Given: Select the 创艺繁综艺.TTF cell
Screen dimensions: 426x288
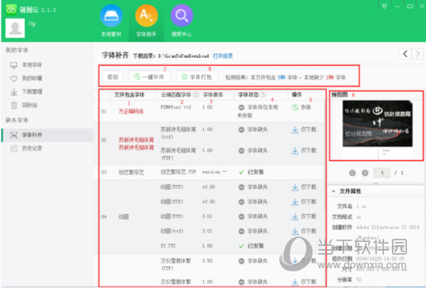Looking at the screenshot, I should pos(178,172).
